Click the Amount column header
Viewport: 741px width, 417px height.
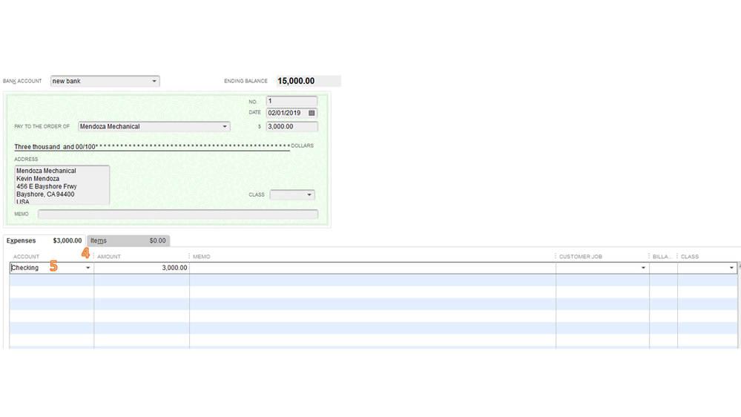pos(109,257)
